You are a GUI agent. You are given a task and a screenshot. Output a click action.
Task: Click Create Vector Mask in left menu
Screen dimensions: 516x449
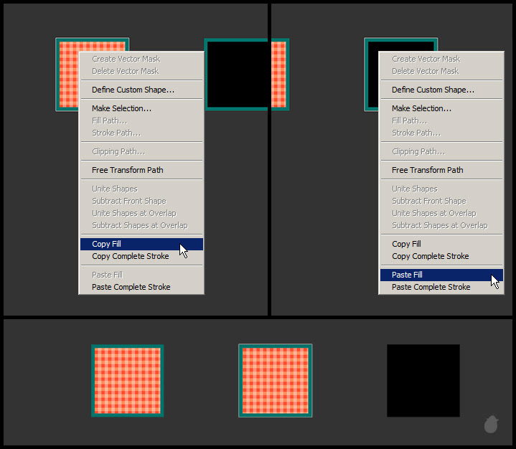(141, 60)
